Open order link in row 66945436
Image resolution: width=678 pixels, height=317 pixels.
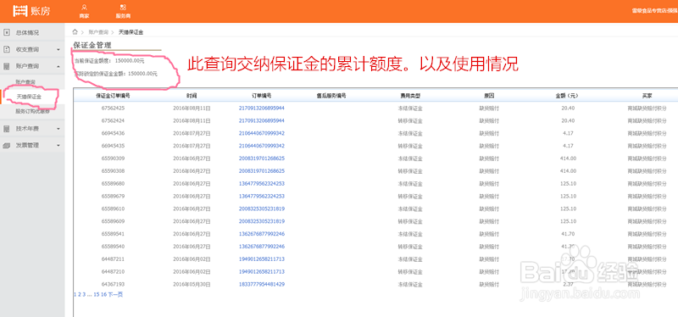point(262,133)
